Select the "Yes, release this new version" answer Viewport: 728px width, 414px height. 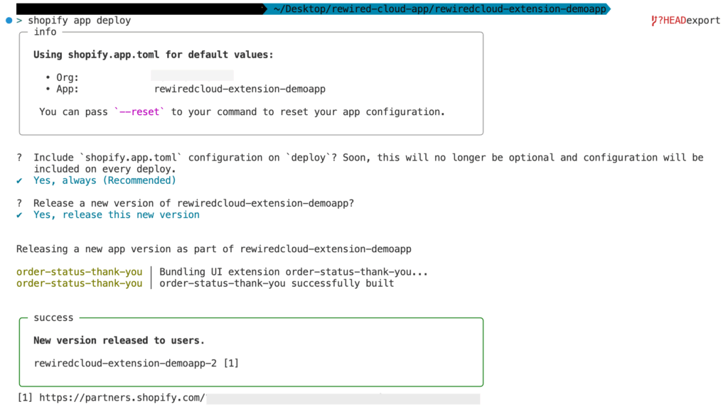tap(117, 215)
